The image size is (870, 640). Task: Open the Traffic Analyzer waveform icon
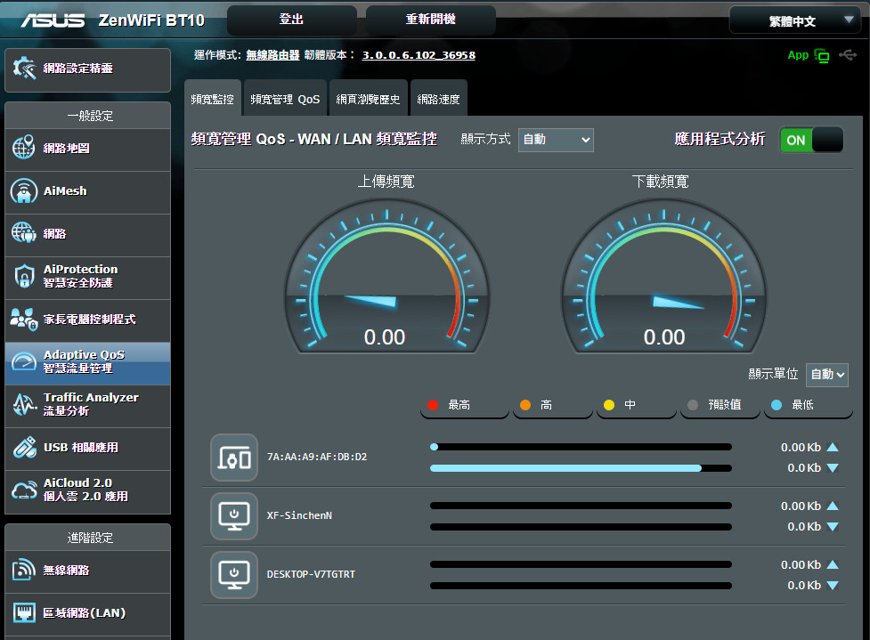pos(24,404)
